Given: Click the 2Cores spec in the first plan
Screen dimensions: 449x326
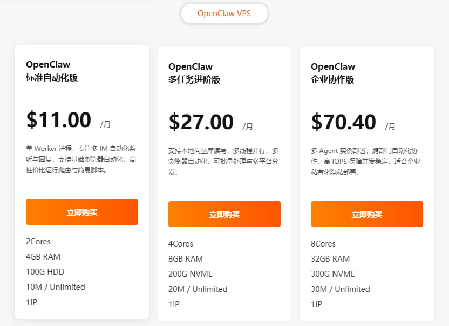Looking at the screenshot, I should point(38,242).
